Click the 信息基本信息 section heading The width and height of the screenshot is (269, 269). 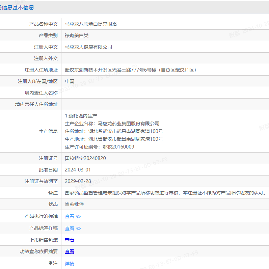pyautogui.click(x=17, y=7)
